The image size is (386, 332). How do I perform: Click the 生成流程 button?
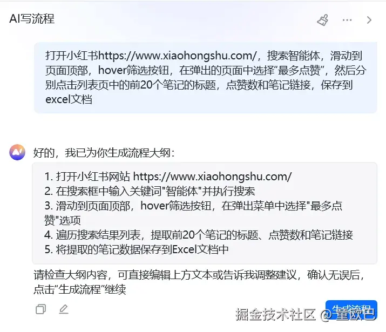(351, 310)
